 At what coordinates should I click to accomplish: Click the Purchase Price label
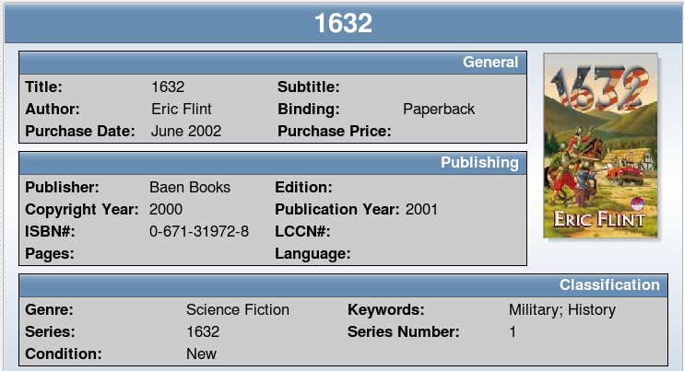(334, 131)
